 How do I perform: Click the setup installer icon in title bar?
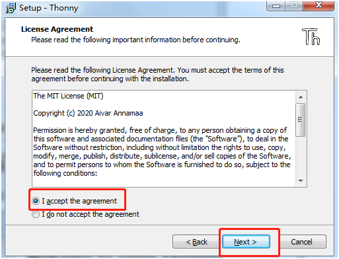pyautogui.click(x=11, y=8)
